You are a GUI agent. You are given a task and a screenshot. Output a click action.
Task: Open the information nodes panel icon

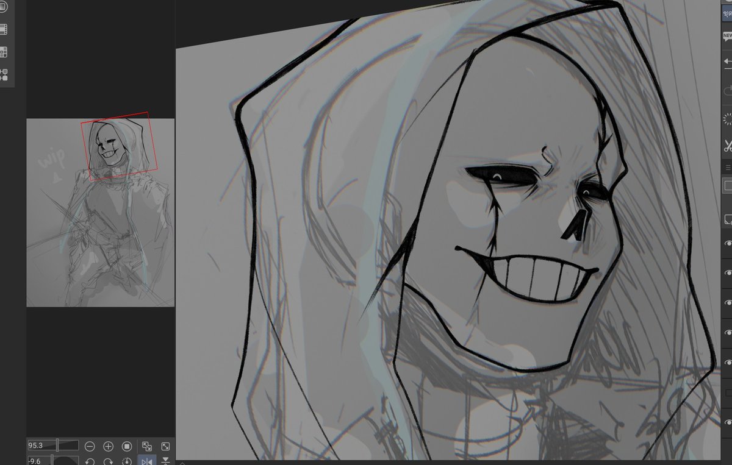click(4, 75)
